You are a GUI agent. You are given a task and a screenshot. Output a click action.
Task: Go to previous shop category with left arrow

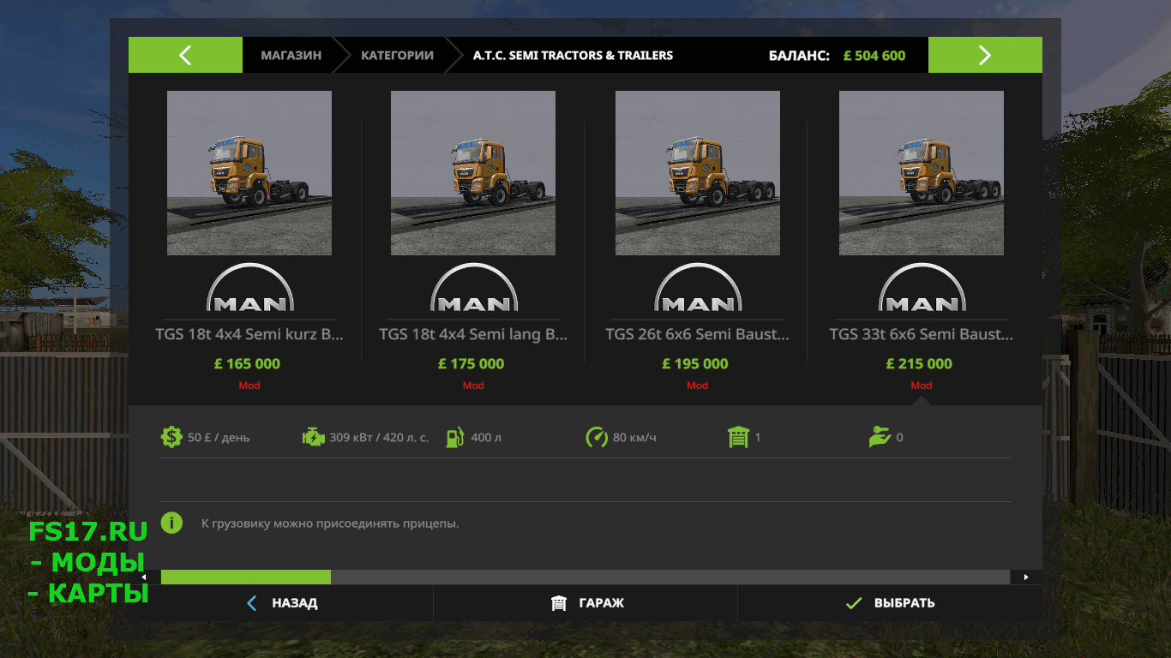tap(185, 55)
